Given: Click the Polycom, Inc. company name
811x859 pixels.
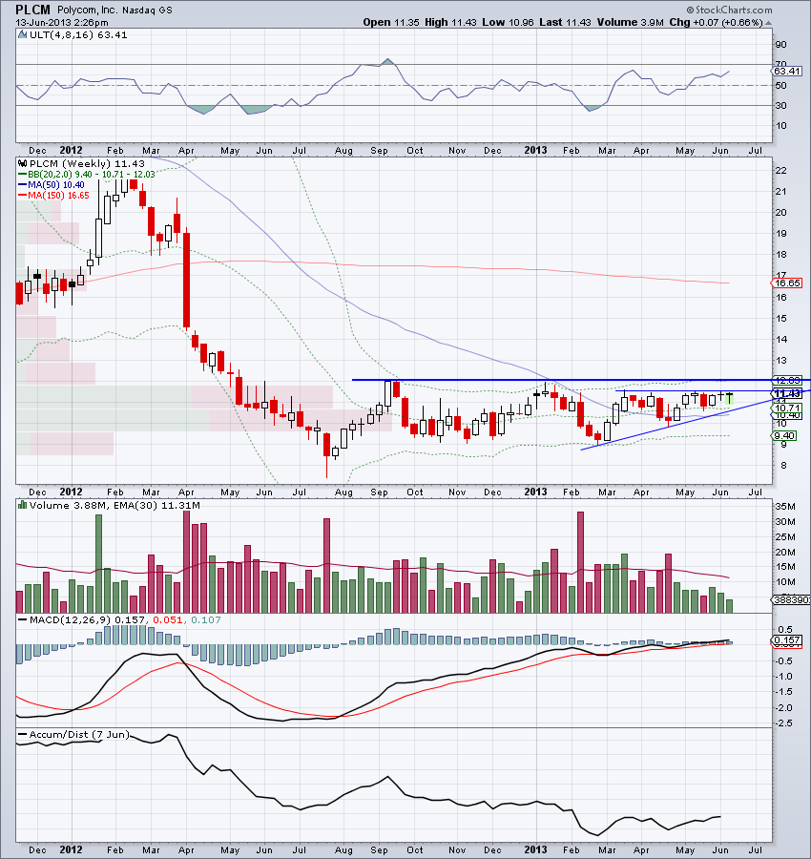Looking at the screenshot, I should (87, 10).
